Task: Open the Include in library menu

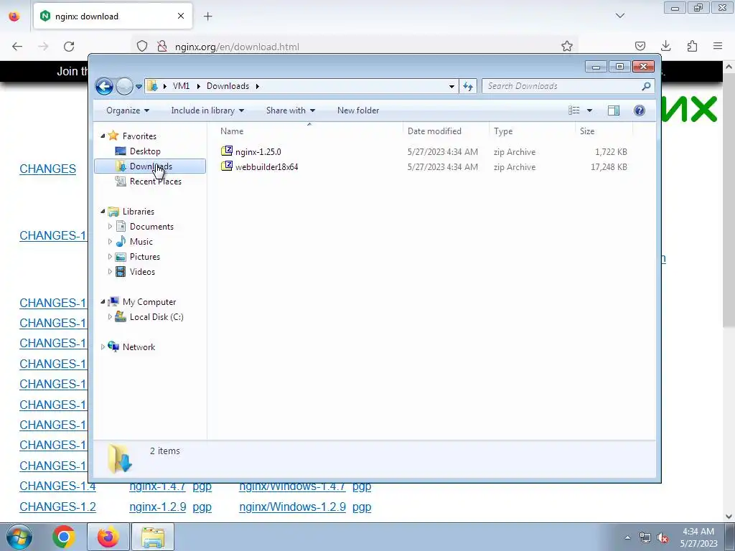Action: click(x=207, y=110)
